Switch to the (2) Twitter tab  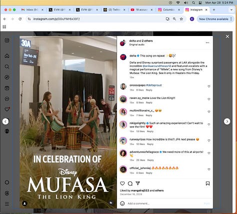pyautogui.click(x=114, y=10)
